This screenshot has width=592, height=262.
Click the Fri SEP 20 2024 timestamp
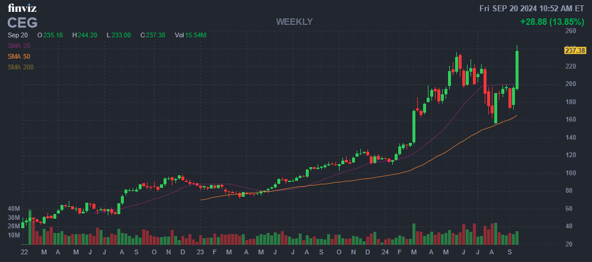(x=532, y=8)
